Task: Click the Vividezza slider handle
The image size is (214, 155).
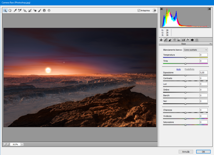Action: [x=185, y=119]
